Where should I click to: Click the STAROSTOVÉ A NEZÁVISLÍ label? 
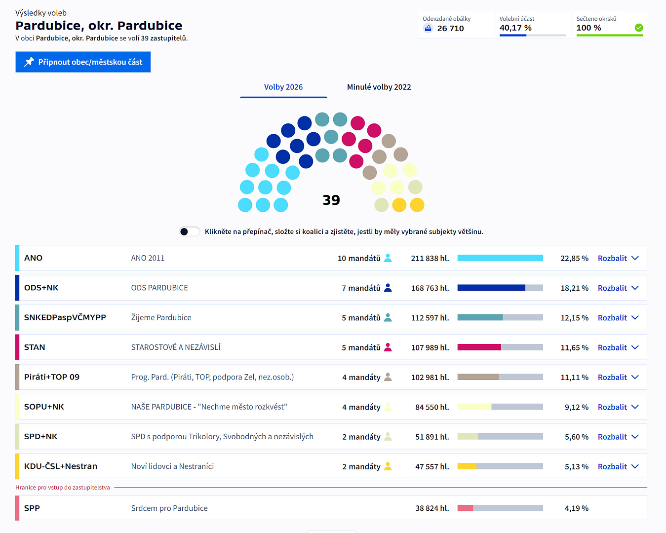pyautogui.click(x=176, y=347)
